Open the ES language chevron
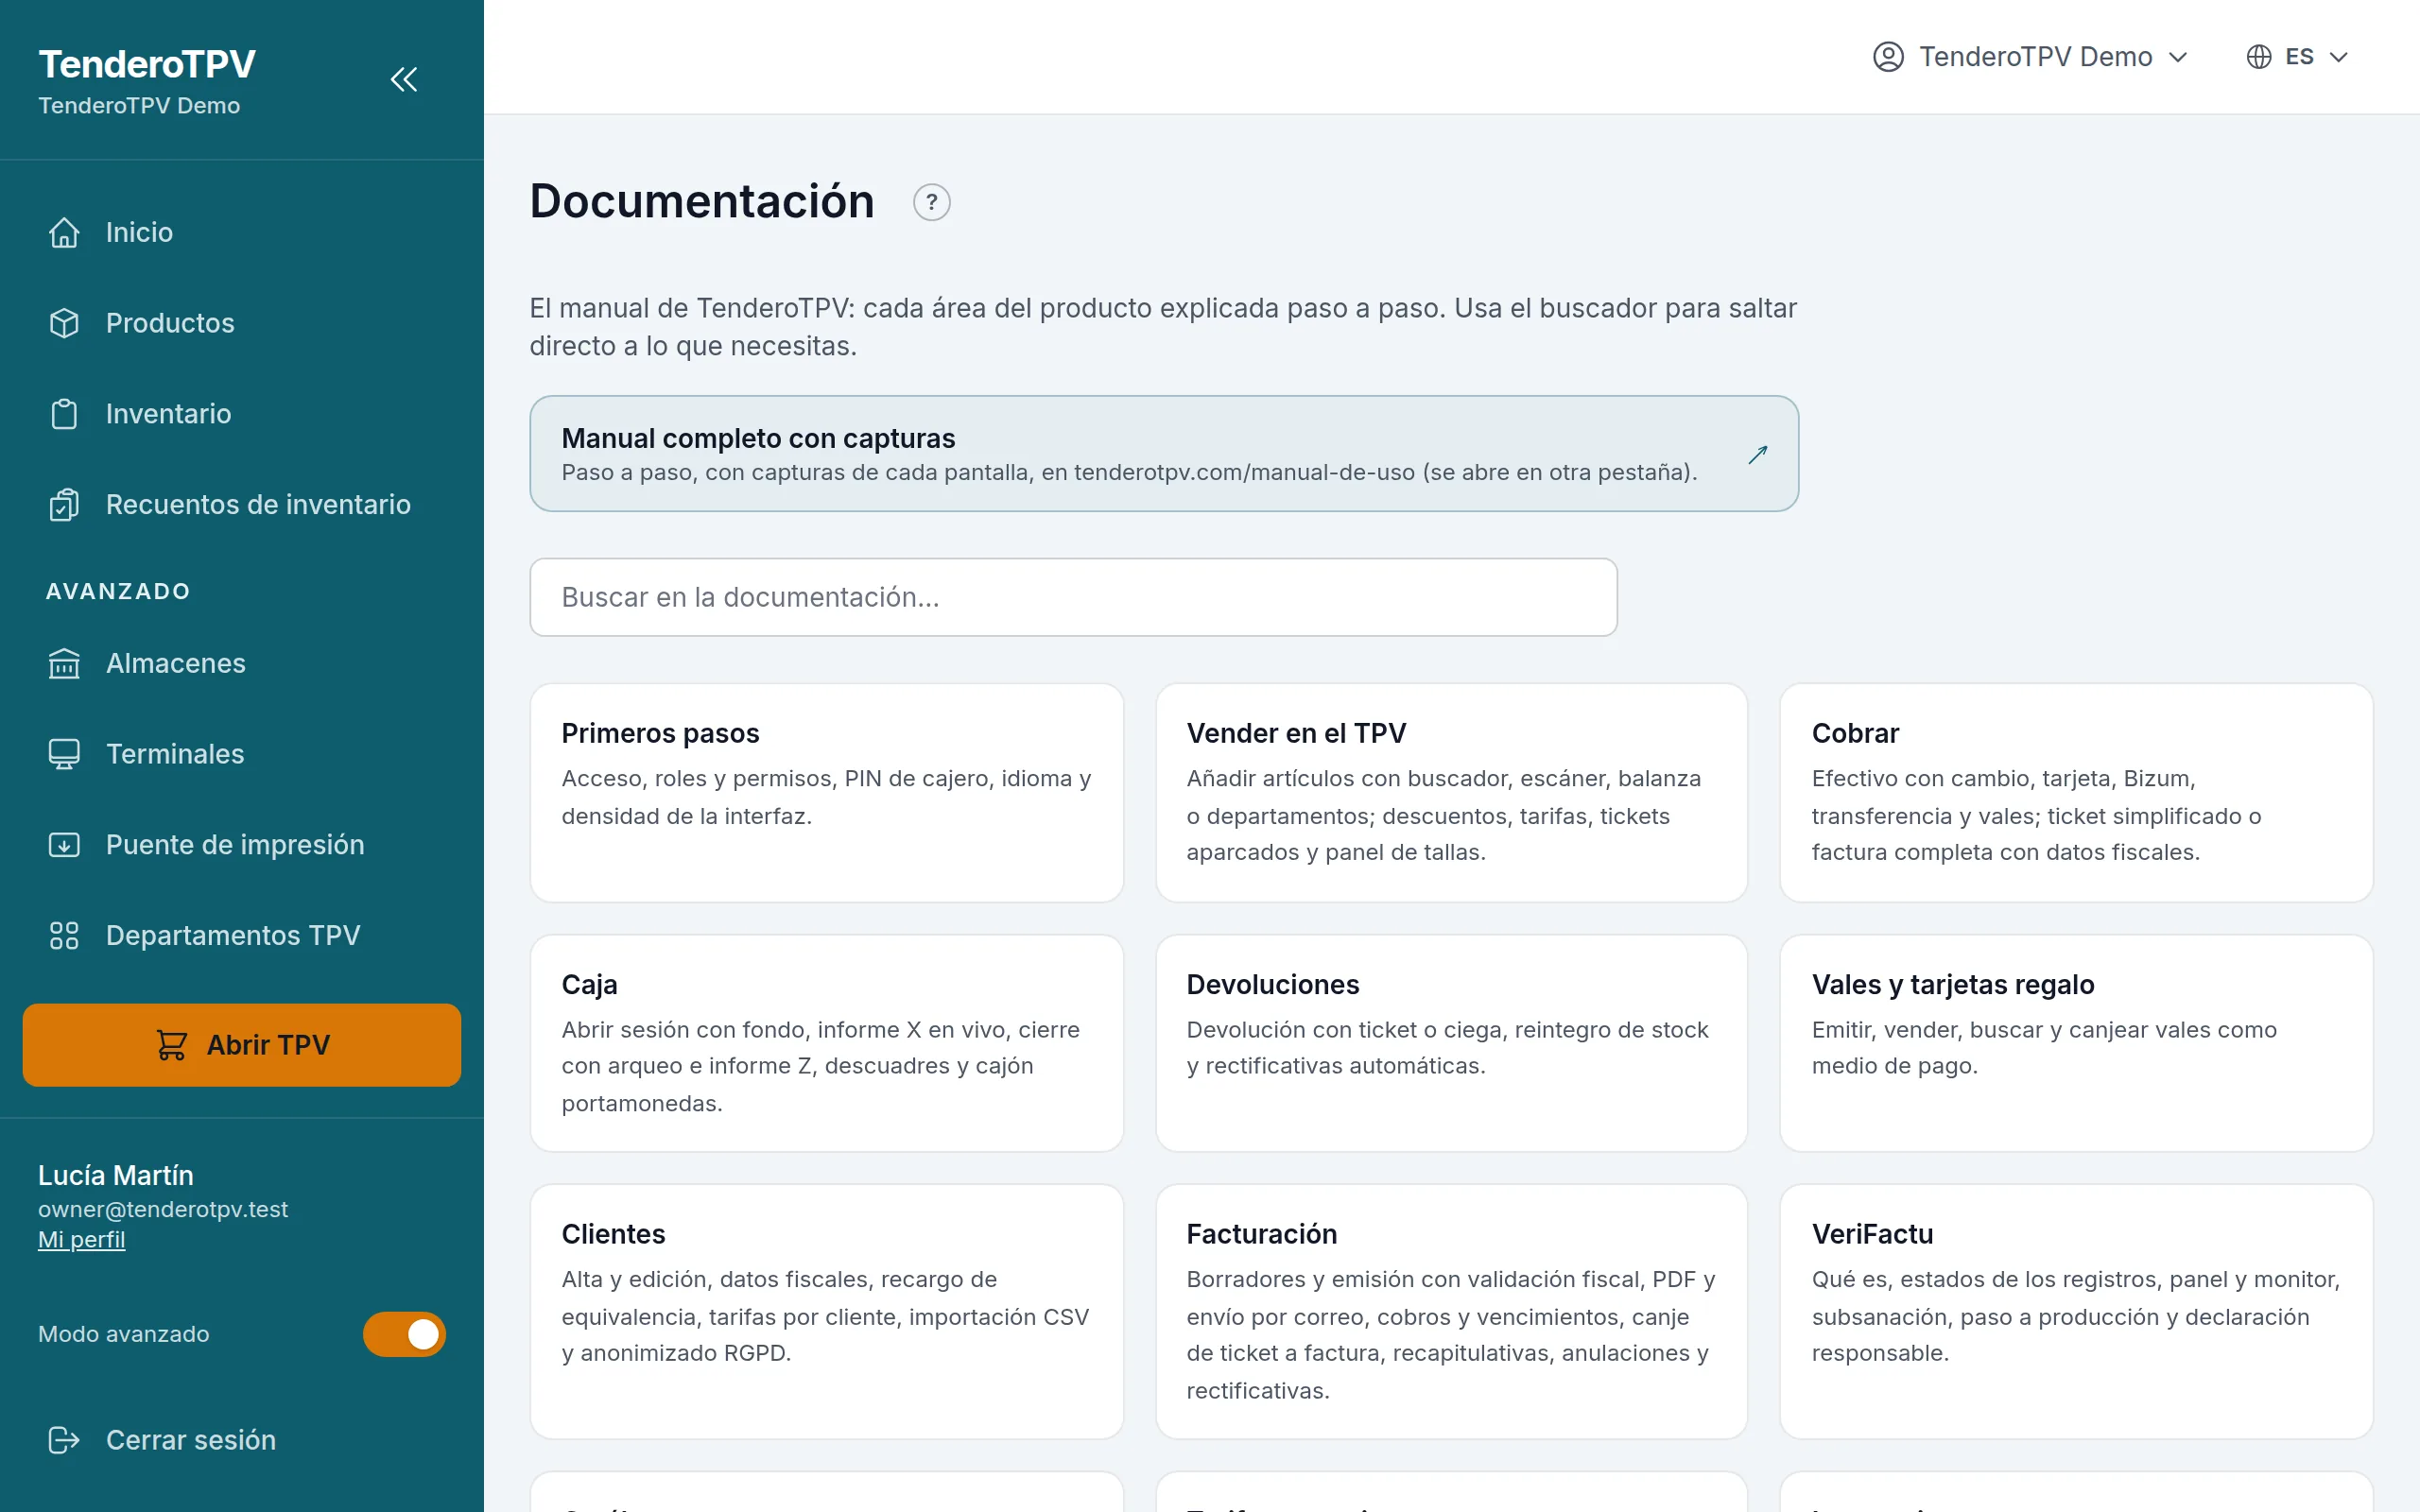2420x1512 pixels. [x=2338, y=57]
